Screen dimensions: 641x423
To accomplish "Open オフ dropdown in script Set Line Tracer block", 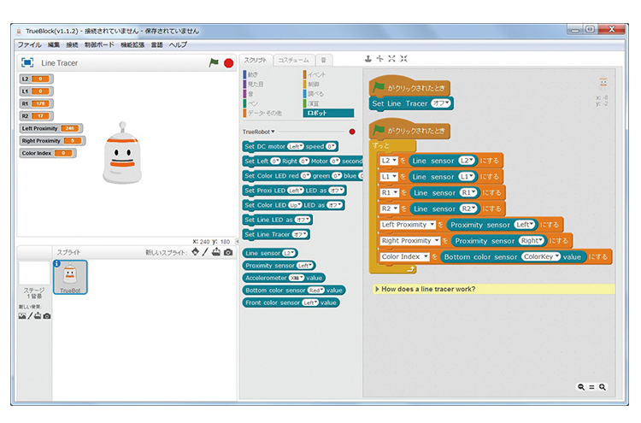I will point(441,103).
